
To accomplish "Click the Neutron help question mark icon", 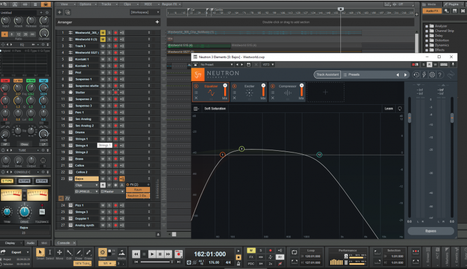I will (x=440, y=75).
